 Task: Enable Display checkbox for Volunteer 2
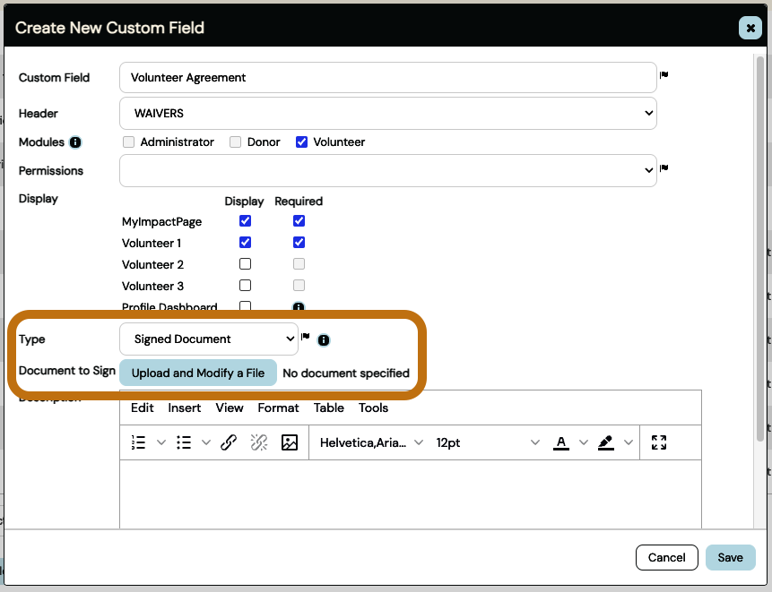[x=245, y=264]
